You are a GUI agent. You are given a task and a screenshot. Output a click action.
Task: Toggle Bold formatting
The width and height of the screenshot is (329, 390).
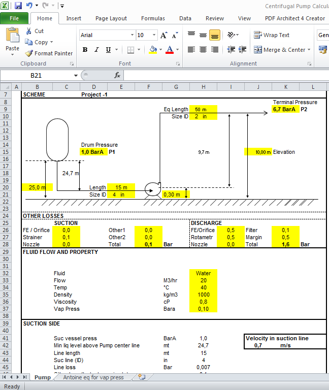[x=85, y=50]
